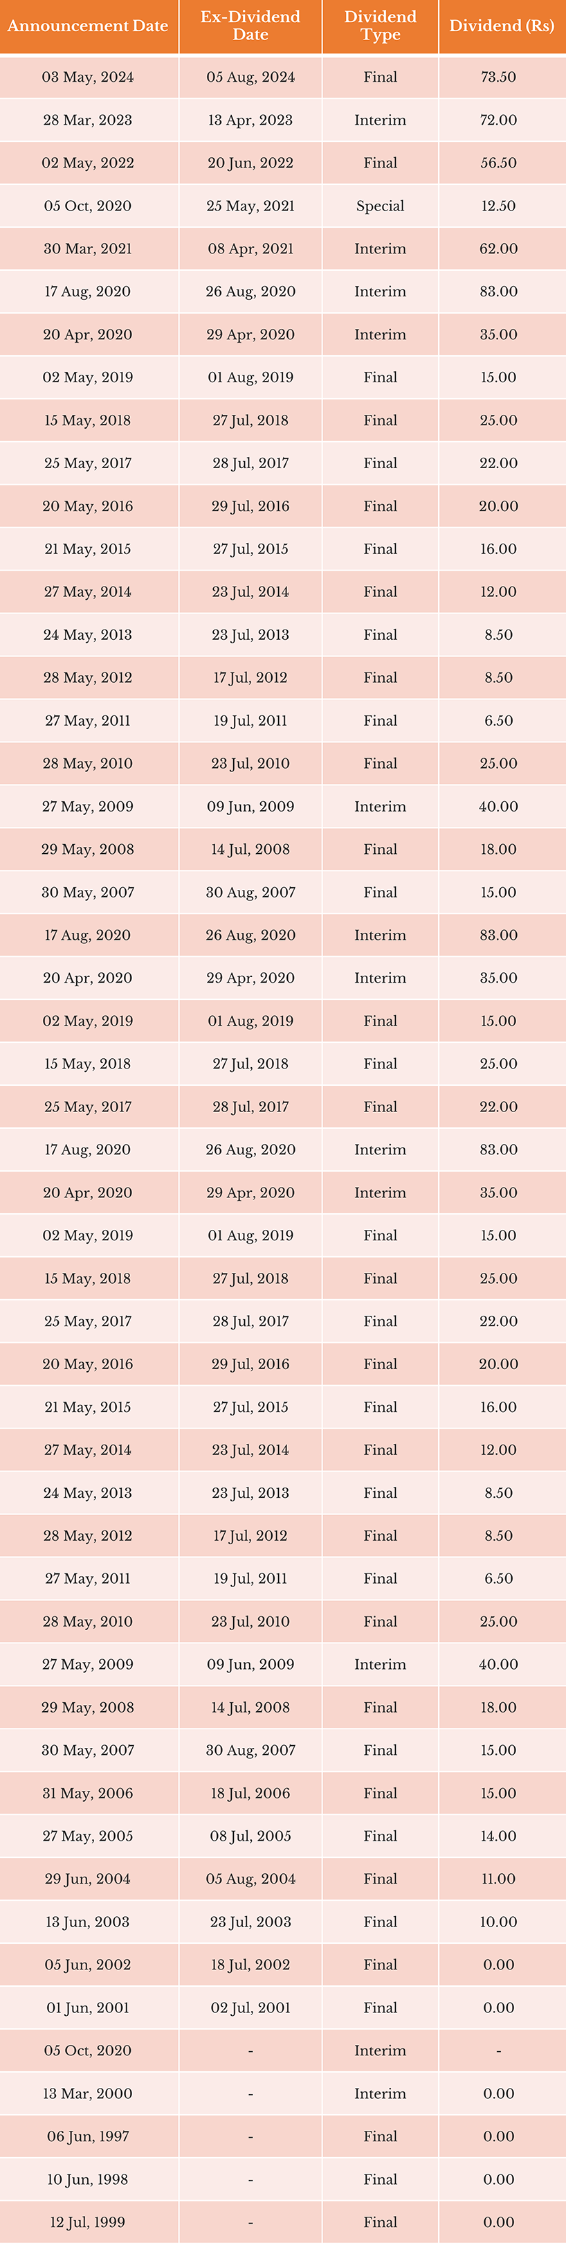
Task: Select the Special dividend type cell
Action: (x=380, y=206)
